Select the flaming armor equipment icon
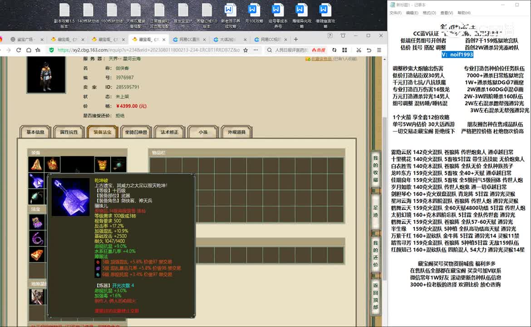Screen dimensions: 531x327 53,164
